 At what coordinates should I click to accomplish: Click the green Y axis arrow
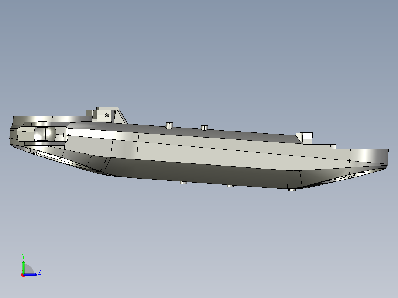(24, 263)
